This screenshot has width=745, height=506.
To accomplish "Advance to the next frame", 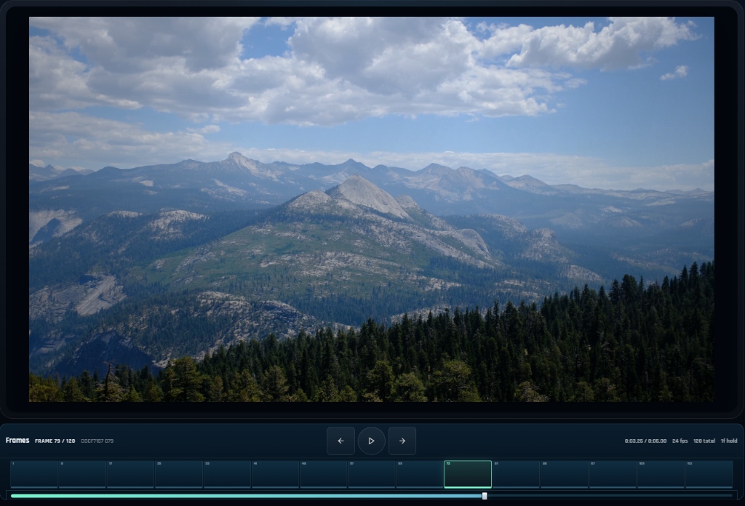I will (402, 441).
